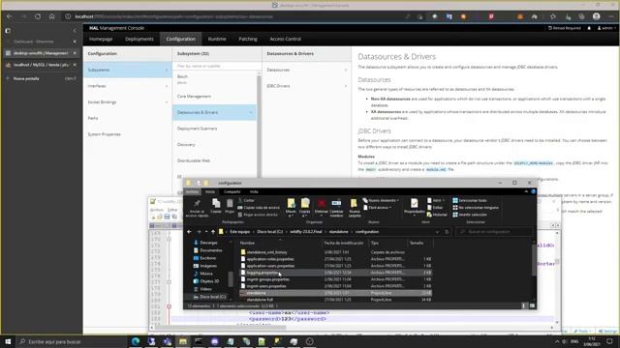
Task: Expand the Datasources item chevron
Action: [346, 70]
